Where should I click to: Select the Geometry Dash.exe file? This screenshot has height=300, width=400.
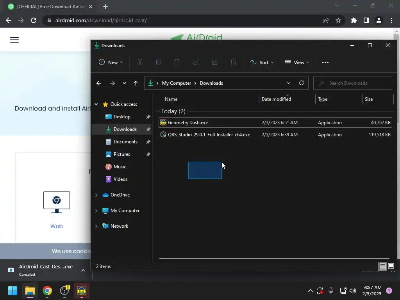[275, 122]
